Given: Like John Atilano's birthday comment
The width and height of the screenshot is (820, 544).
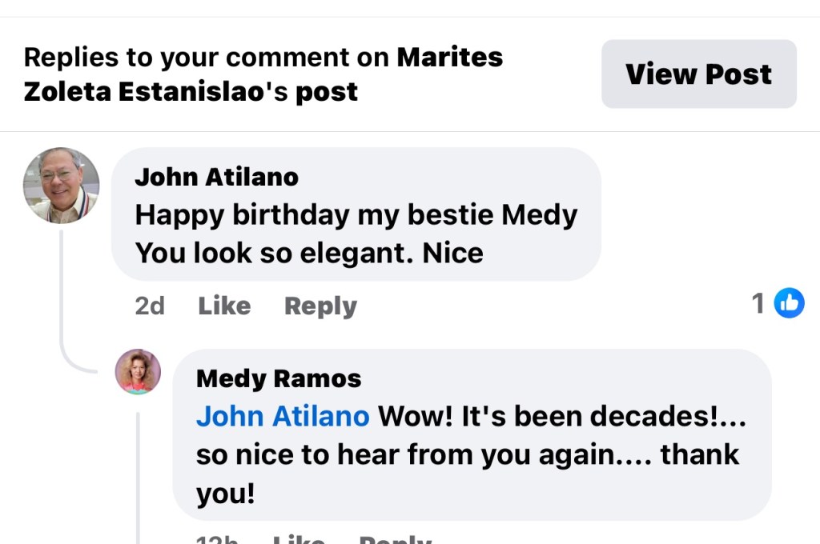Looking at the screenshot, I should pos(224,306).
